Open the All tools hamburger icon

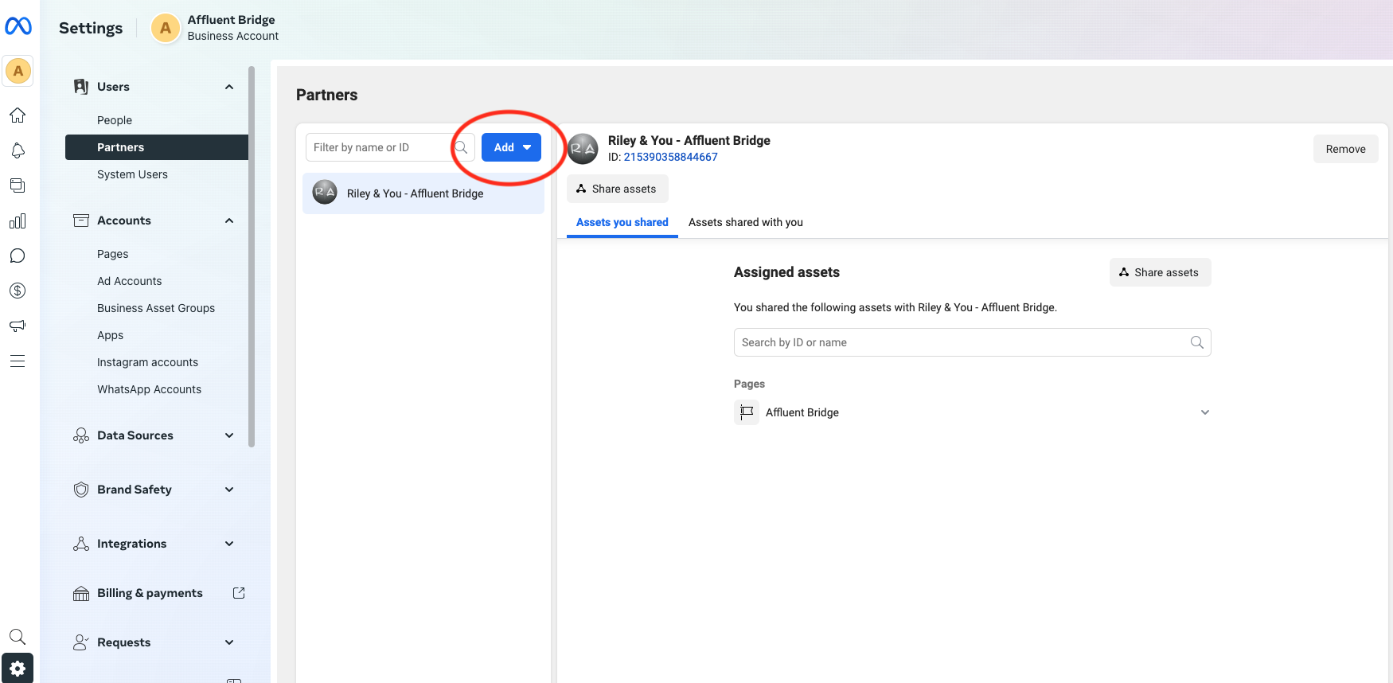click(x=18, y=361)
